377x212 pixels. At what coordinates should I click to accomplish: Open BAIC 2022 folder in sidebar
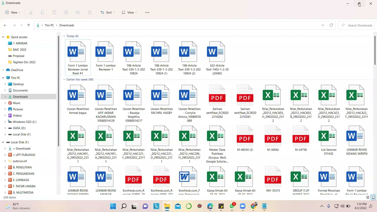pyautogui.click(x=19, y=49)
